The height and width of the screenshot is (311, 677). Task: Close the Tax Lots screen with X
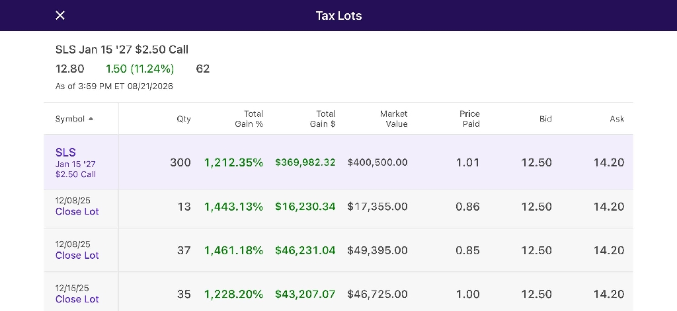click(60, 16)
